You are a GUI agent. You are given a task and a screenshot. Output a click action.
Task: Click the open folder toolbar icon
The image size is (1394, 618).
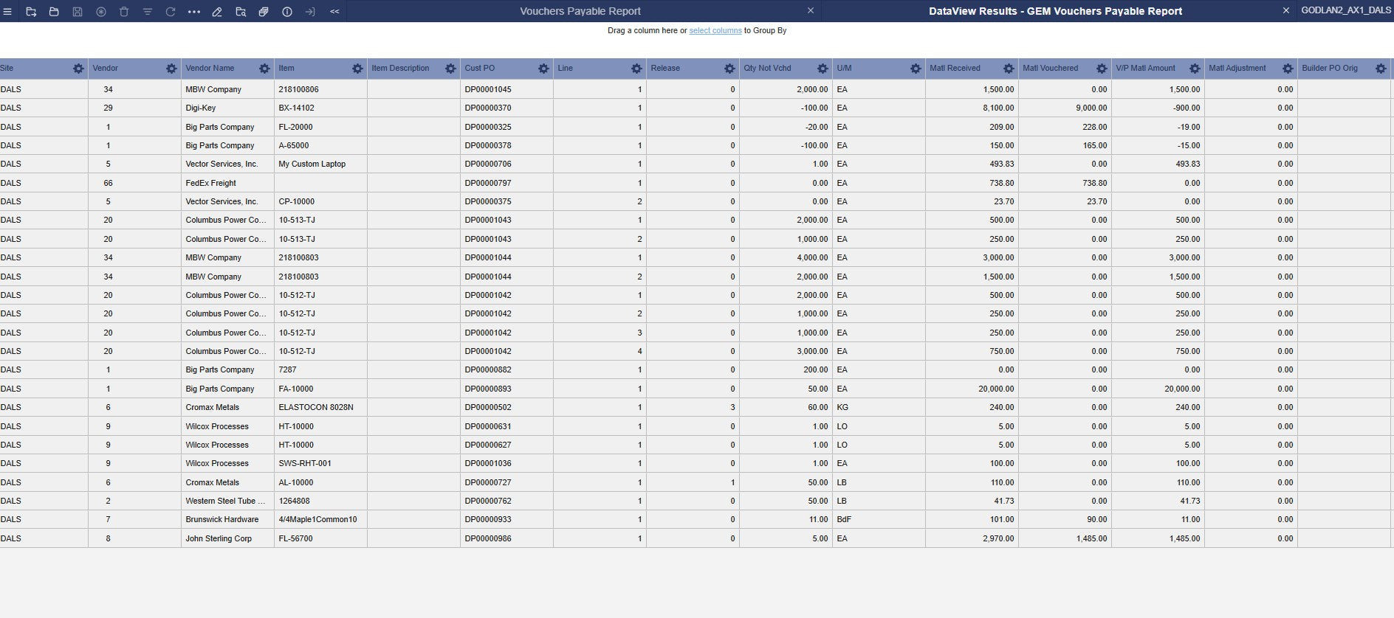54,12
